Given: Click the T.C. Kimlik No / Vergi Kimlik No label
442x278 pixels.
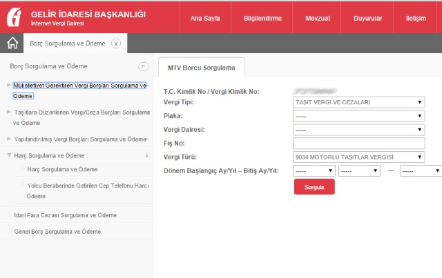Looking at the screenshot, I should [211, 92].
